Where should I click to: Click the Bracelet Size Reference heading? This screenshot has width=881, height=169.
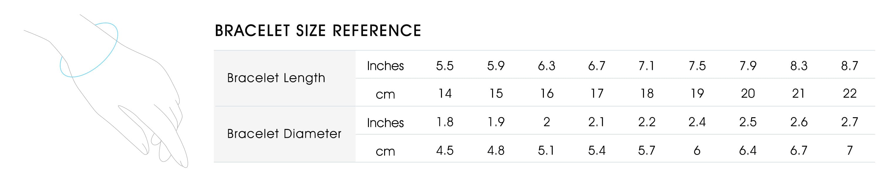pyautogui.click(x=318, y=31)
